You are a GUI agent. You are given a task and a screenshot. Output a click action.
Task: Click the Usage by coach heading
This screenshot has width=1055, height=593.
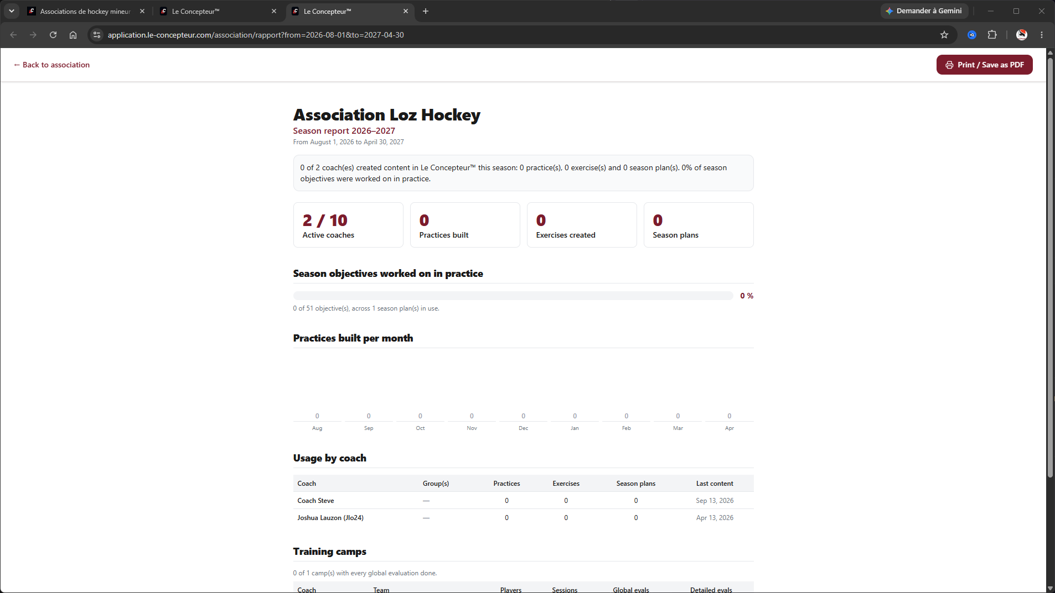point(329,458)
